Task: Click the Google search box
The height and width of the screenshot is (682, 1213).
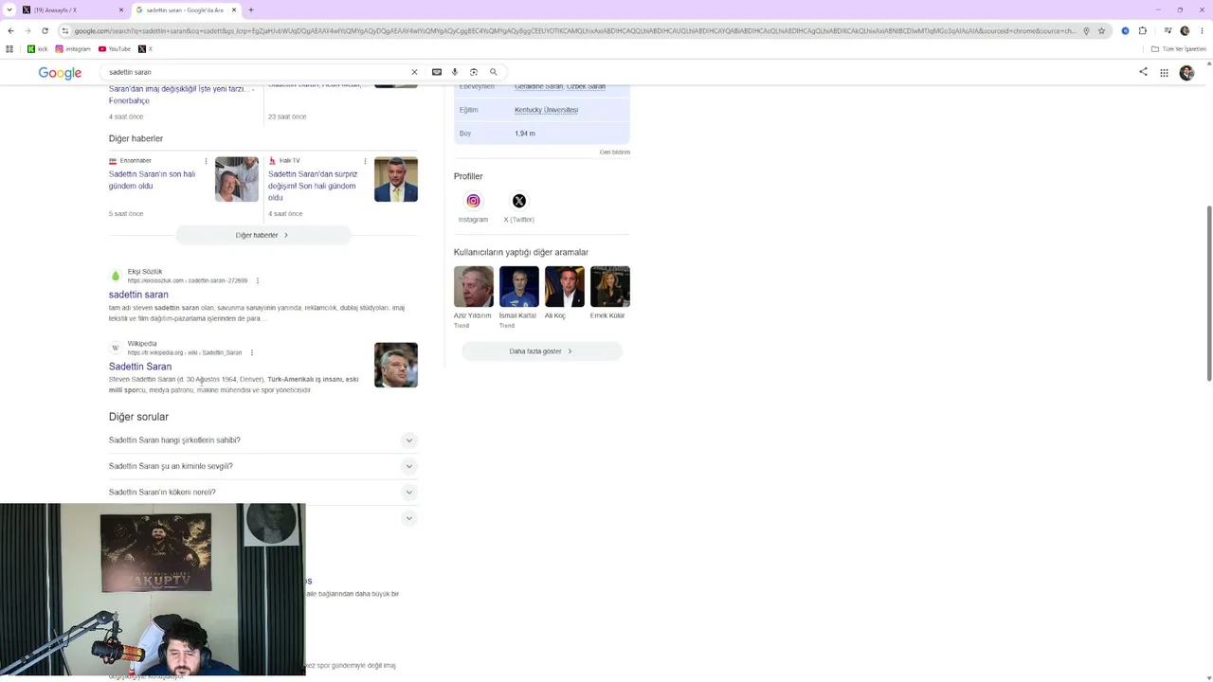Action: click(256, 72)
